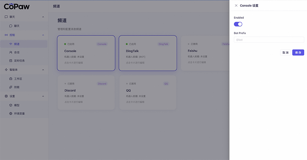Collapse the 设置 section chevron
The width and height of the screenshot is (307, 160).
coord(43,96)
